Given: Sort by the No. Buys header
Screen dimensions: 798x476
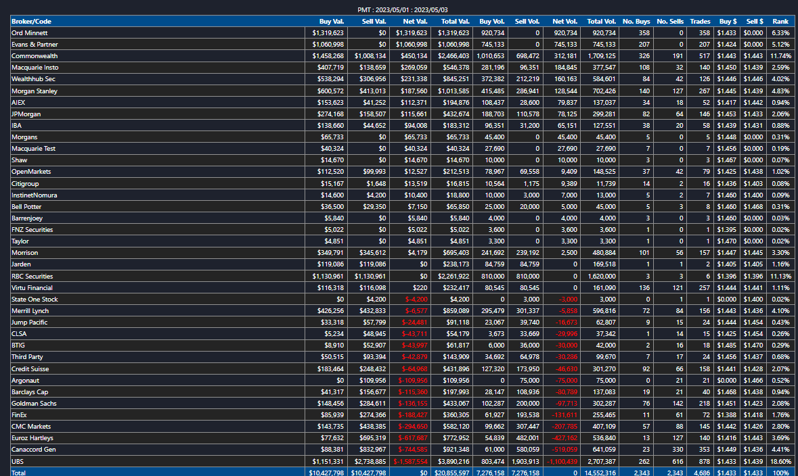Looking at the screenshot, I should click(636, 22).
